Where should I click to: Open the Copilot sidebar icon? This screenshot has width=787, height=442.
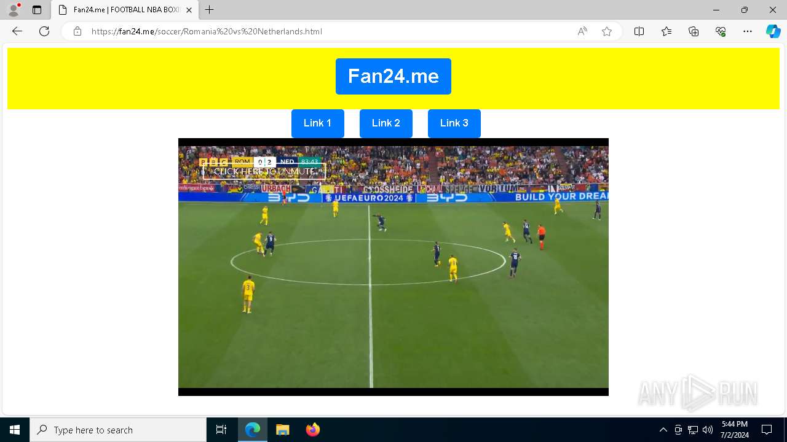click(x=773, y=31)
